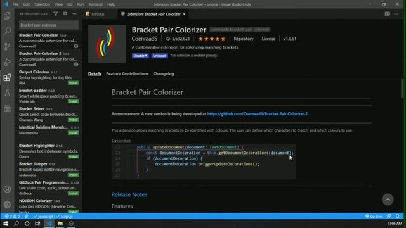Click the Bracket Pair Colorizer logo image
Image resolution: width=406 pixels, height=228 pixels.
coord(107,44)
